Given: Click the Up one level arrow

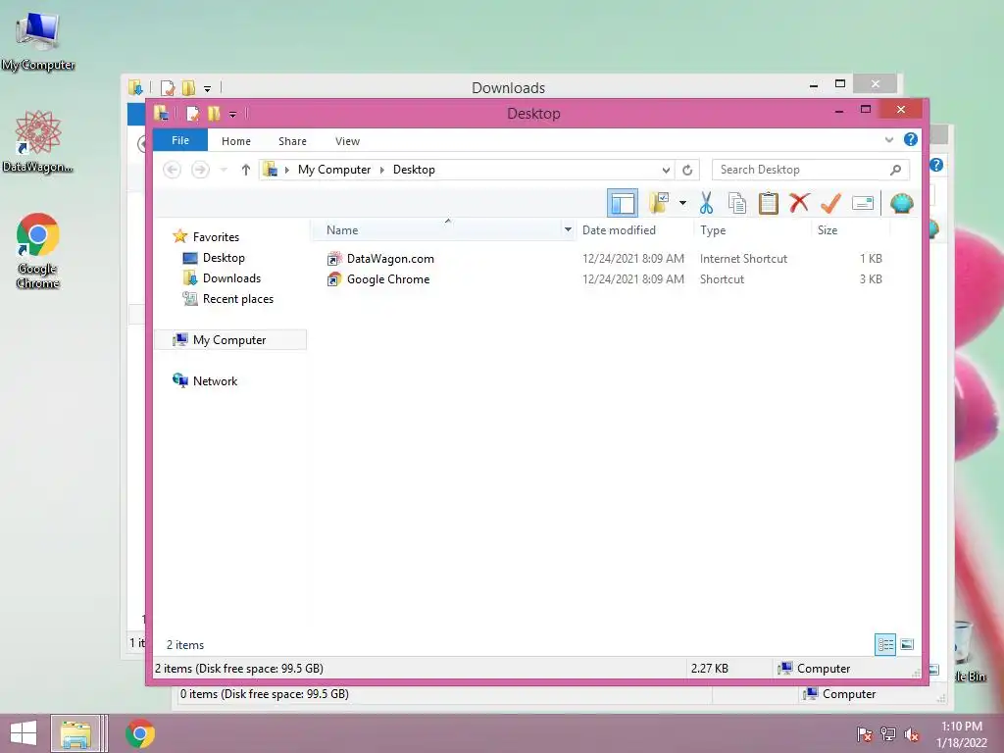Looking at the screenshot, I should [245, 170].
